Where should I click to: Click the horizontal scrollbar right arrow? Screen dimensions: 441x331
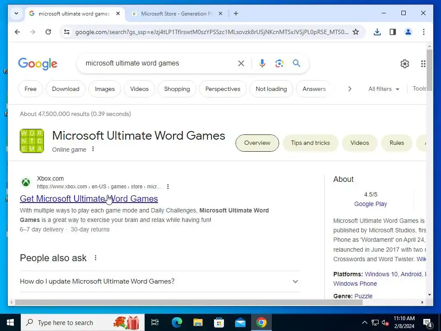(x=422, y=303)
